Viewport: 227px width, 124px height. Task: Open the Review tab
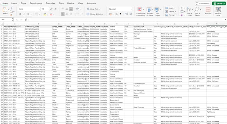71,3
